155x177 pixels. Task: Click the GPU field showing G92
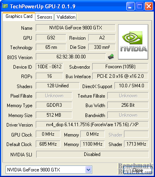(51, 38)
